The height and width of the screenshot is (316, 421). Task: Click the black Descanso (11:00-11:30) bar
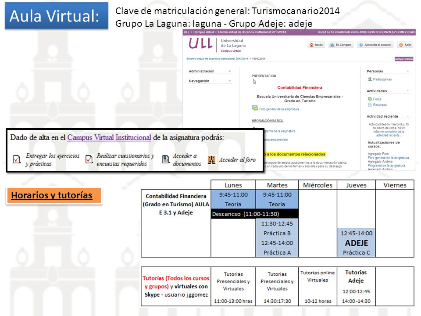[254, 214]
